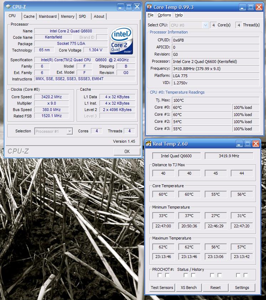Click the Reset button in Real Temp

pyautogui.click(x=215, y=288)
